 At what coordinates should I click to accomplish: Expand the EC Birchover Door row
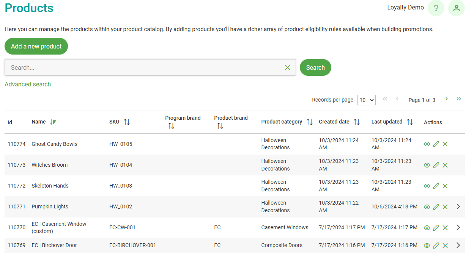[x=458, y=246]
